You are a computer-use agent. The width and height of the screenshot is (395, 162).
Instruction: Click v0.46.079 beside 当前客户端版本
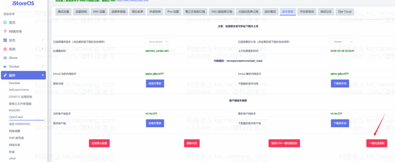pos(151,114)
